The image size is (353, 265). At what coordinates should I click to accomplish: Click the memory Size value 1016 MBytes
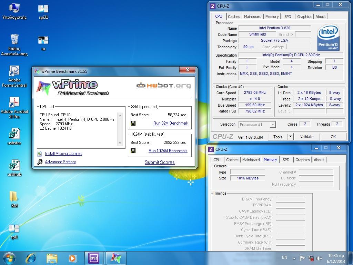click(248, 178)
